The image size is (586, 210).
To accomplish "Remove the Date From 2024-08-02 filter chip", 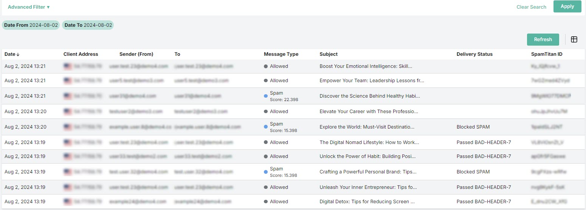I will [x=31, y=25].
